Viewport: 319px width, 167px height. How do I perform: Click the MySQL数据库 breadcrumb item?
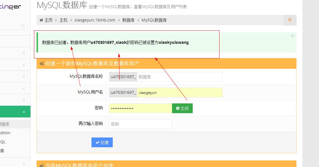pos(154,20)
